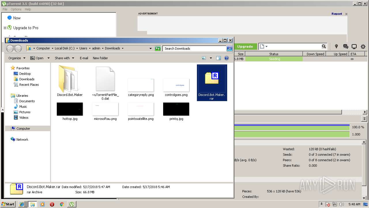The height and width of the screenshot is (208, 369).
Task: Open uTorrent bulb tips icon
Action: pyautogui.click(x=336, y=47)
